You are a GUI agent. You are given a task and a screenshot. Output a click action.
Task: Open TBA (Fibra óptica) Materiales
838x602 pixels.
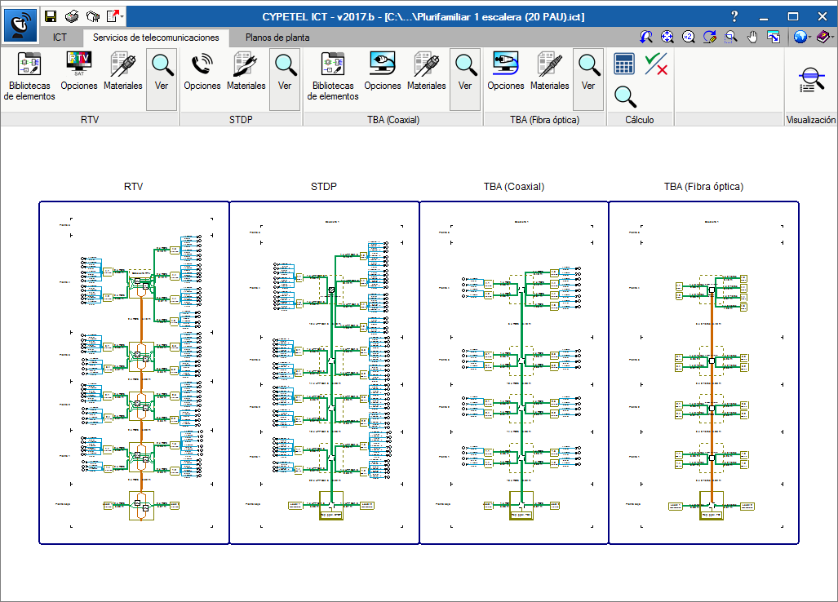(549, 72)
